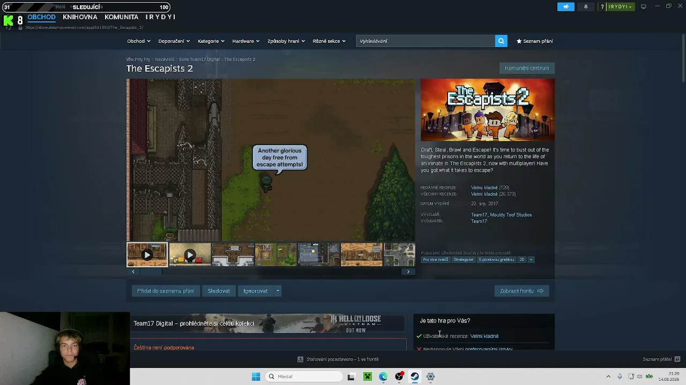This screenshot has width=686, height=385.
Task: Click the Team17 publisher link
Action: (x=479, y=221)
